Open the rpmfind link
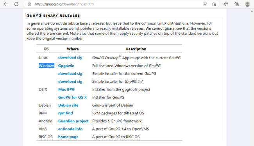 click(65, 113)
